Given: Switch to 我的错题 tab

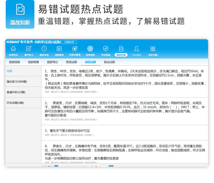Looking at the screenshot, I should coord(14,62).
